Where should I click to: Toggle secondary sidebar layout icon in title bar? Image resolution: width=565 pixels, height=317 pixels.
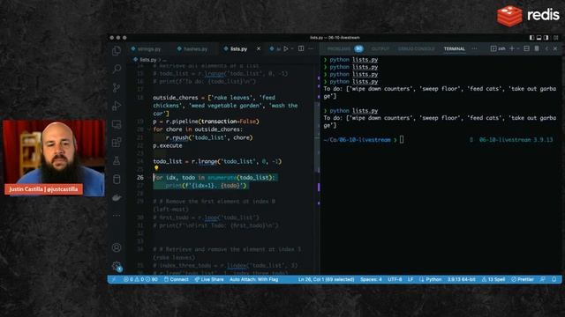pos(546,37)
